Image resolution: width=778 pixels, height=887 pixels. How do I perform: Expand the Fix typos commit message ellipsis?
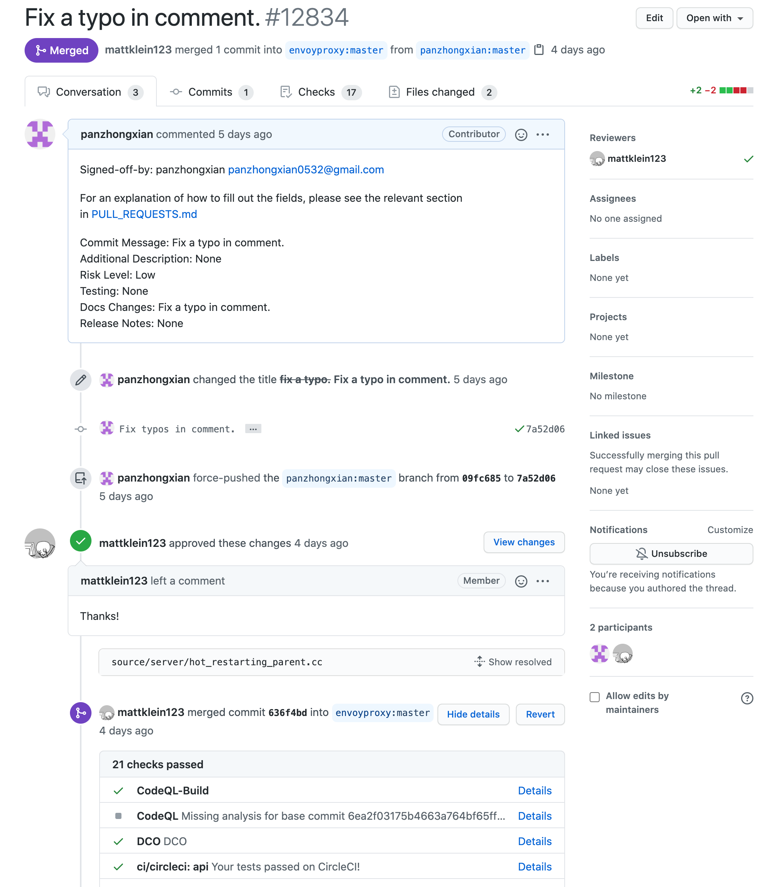(253, 429)
